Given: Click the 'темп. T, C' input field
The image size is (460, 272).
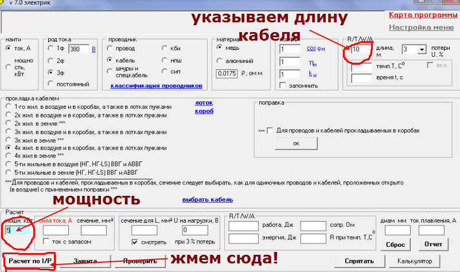Looking at the screenshot, I should (x=361, y=67).
